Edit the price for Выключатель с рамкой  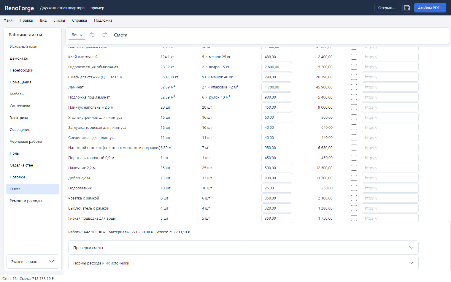click(277, 208)
